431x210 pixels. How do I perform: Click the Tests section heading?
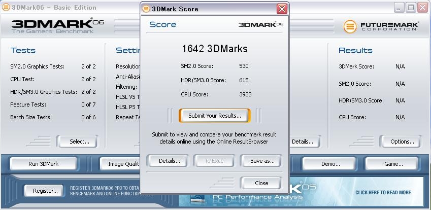click(23, 50)
